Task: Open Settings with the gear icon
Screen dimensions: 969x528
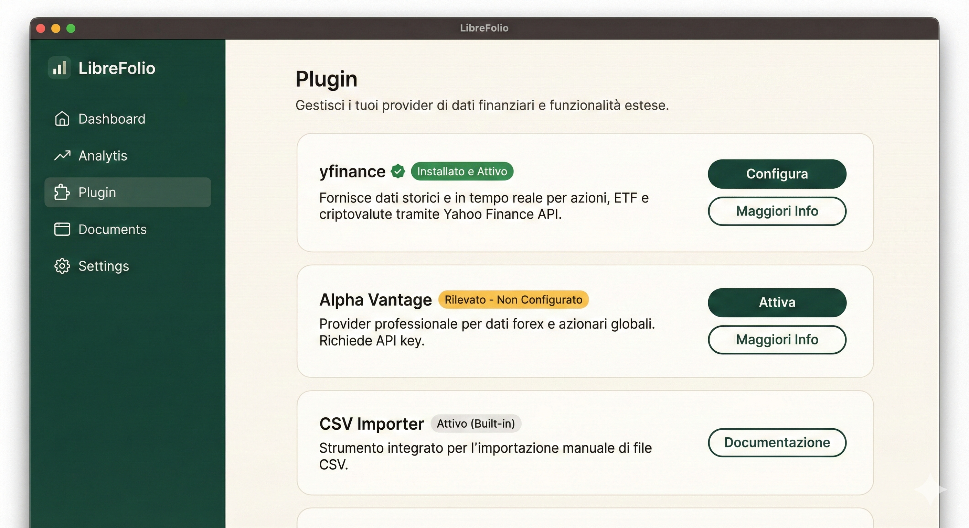Action: [62, 266]
